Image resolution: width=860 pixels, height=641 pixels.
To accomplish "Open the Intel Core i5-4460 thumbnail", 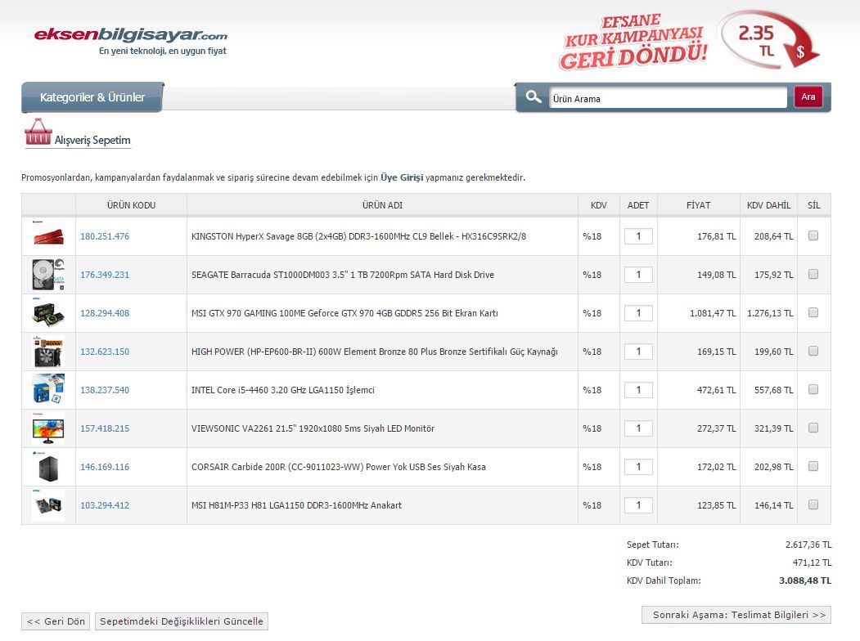I will (x=48, y=389).
